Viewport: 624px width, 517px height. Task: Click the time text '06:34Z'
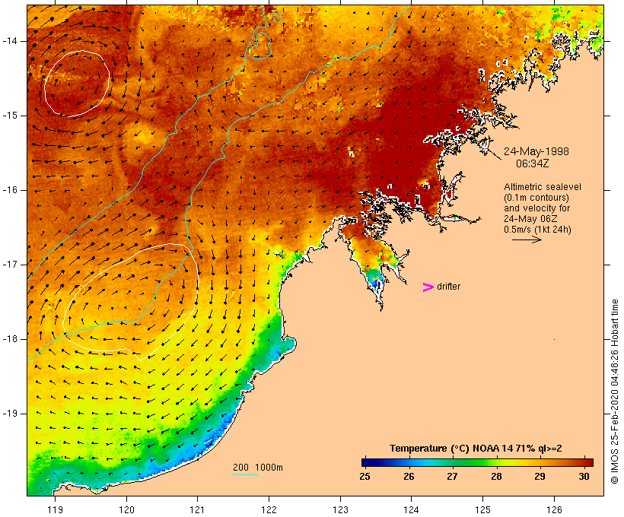pos(532,163)
